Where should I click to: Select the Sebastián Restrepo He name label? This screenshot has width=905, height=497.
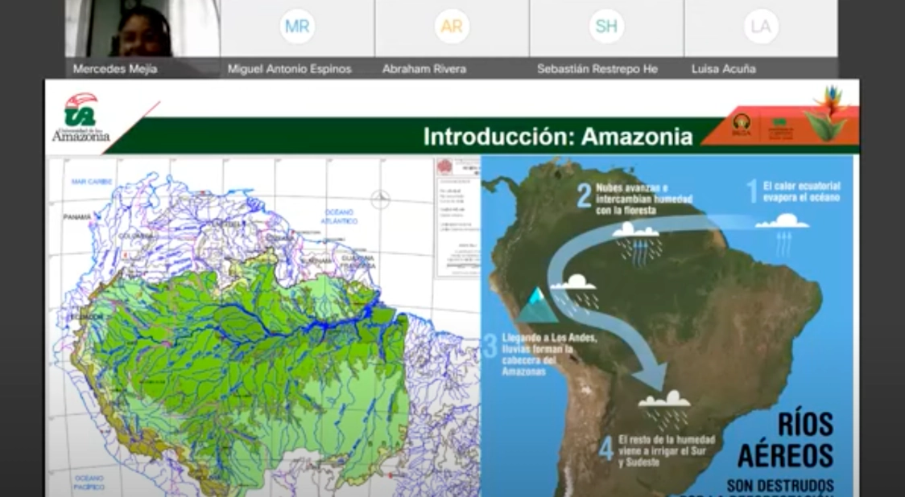pos(597,69)
